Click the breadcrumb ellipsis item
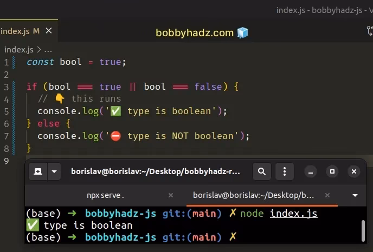This screenshot has width=373, height=252. 48,50
